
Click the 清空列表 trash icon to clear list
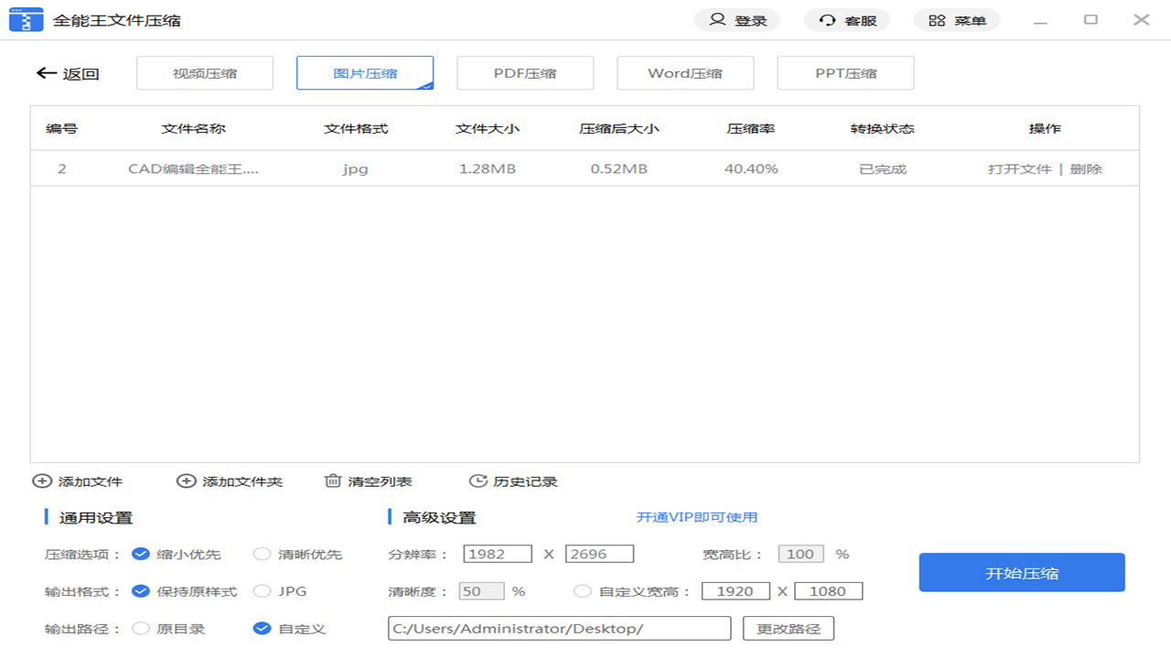[x=335, y=481]
